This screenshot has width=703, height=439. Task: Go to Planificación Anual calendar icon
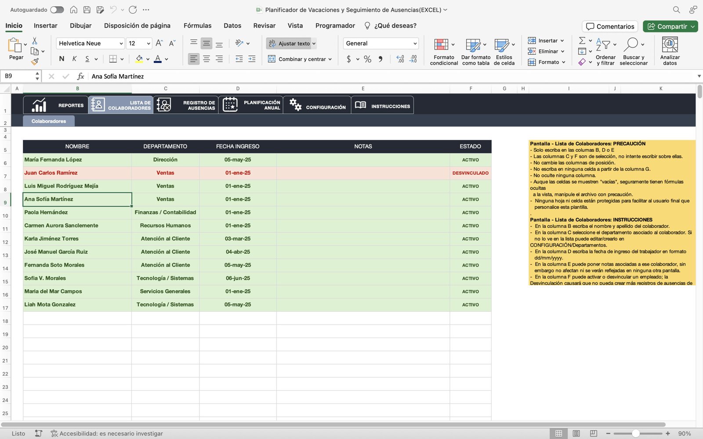230,105
